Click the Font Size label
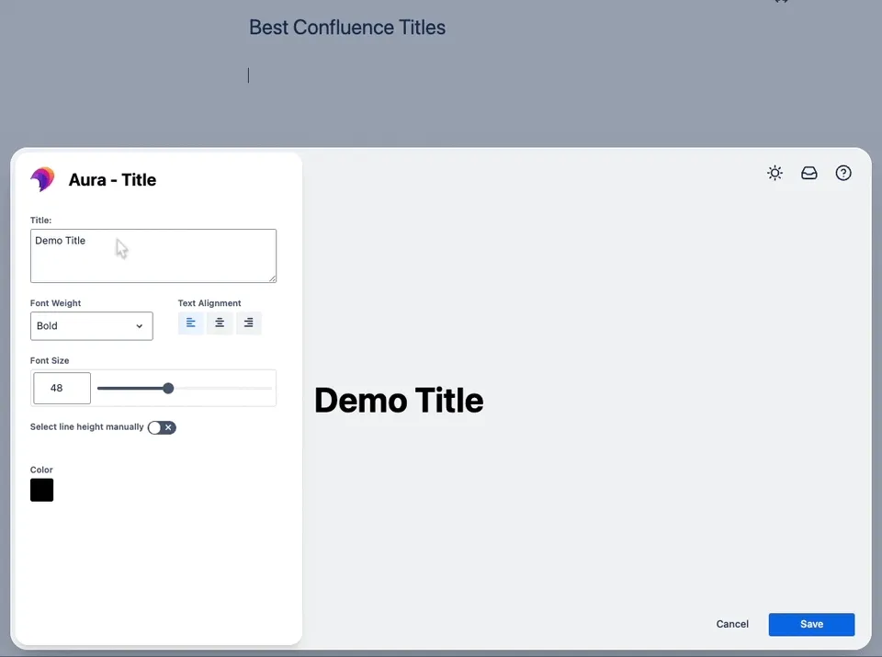 [50, 360]
